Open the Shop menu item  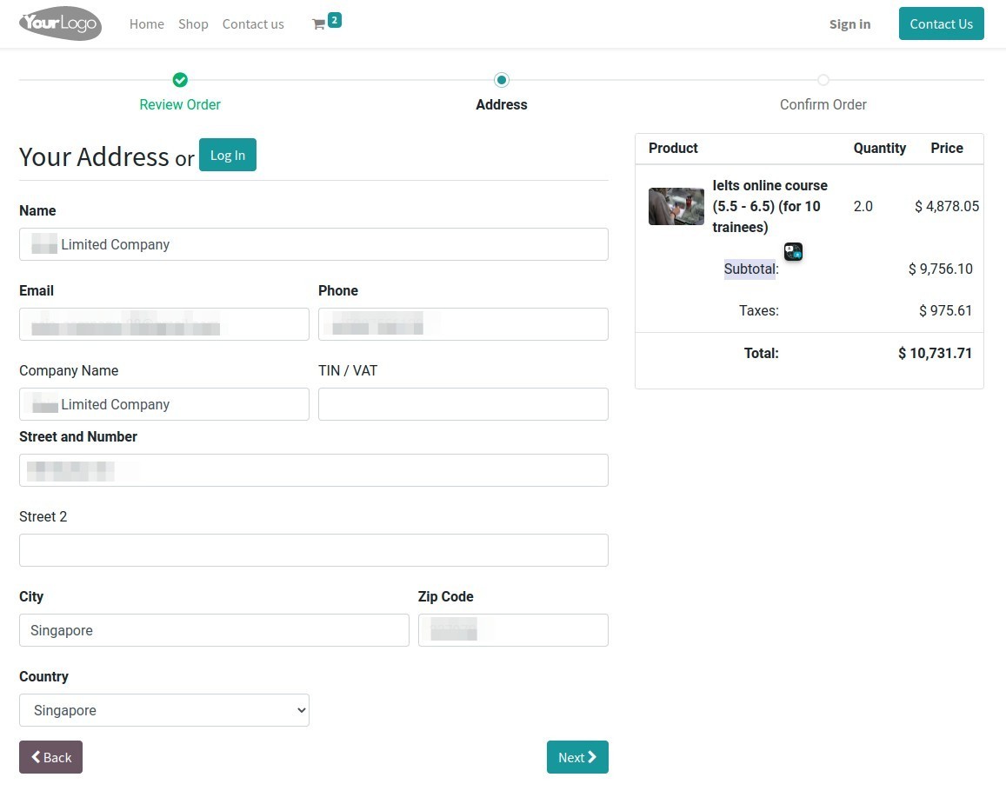tap(193, 24)
